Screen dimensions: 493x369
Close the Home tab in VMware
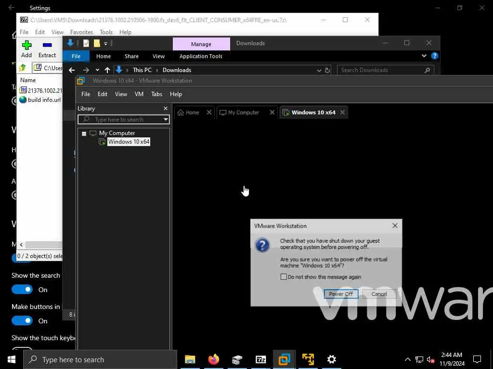[x=209, y=112]
